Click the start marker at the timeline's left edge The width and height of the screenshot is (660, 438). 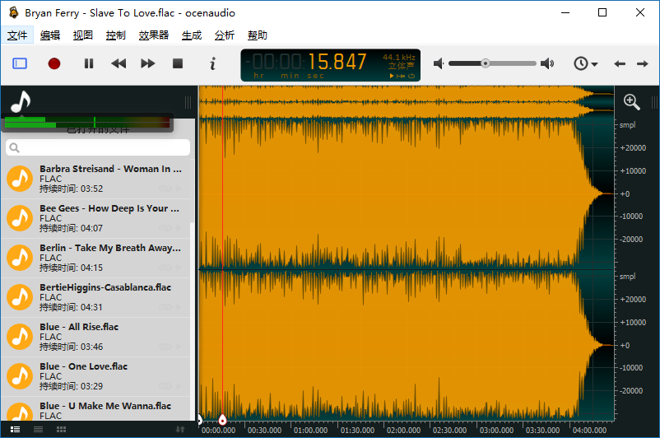pyautogui.click(x=200, y=419)
